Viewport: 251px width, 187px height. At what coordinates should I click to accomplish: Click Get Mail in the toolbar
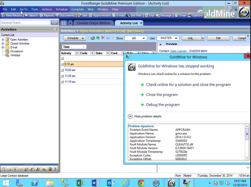coord(134,15)
